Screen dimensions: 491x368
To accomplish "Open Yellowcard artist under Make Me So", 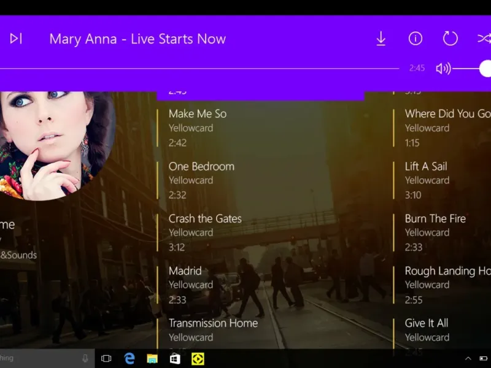I will tap(191, 128).
